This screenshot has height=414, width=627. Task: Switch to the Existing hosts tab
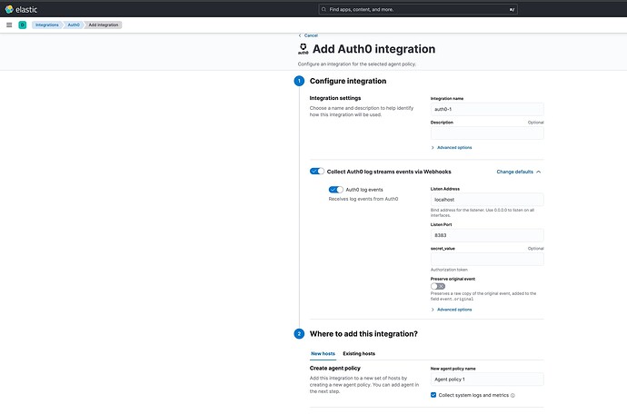pyautogui.click(x=359, y=353)
